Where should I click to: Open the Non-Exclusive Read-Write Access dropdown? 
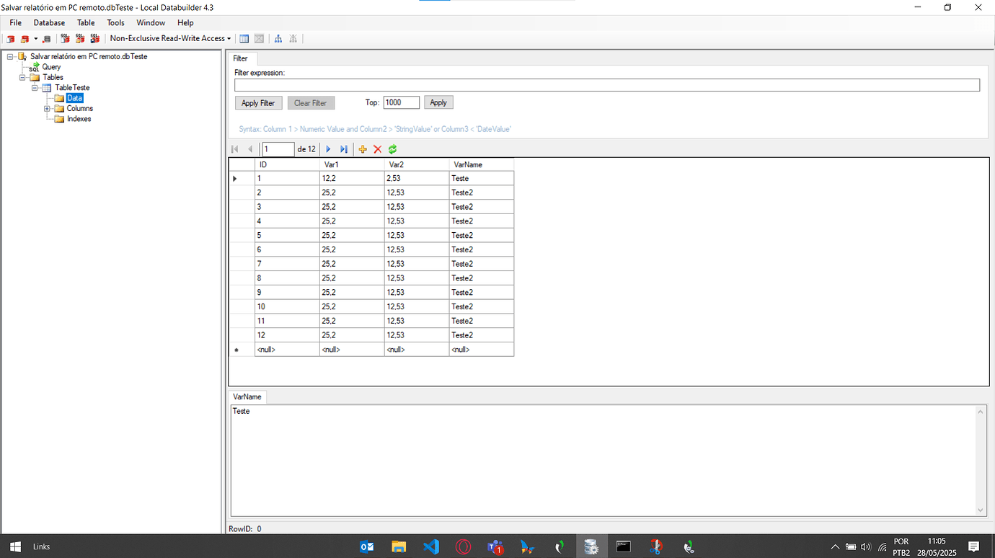click(x=170, y=39)
